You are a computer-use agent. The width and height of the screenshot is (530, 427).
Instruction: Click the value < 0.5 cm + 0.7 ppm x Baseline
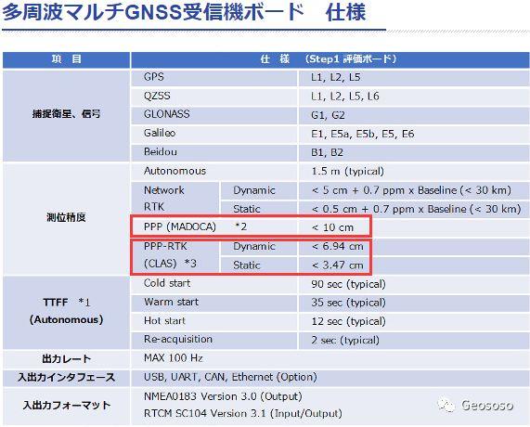(x=416, y=209)
